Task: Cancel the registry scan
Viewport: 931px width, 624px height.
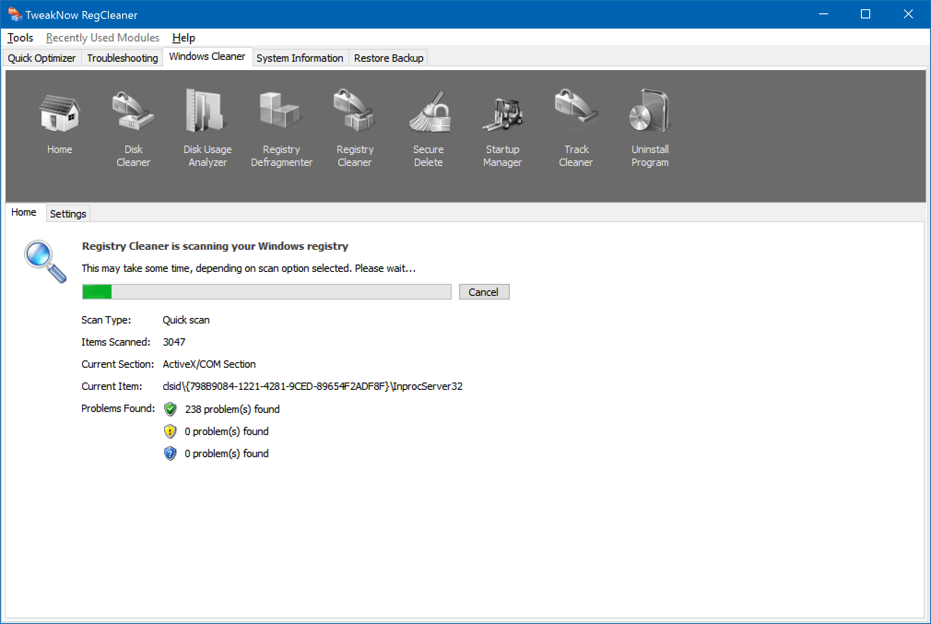Action: pos(483,292)
